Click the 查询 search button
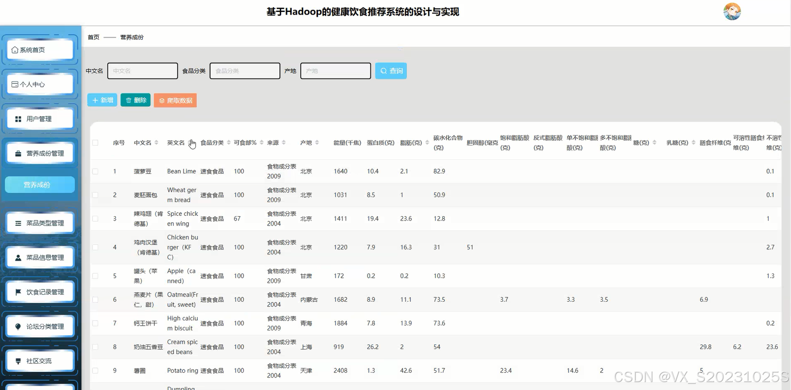This screenshot has height=390, width=791. (391, 71)
